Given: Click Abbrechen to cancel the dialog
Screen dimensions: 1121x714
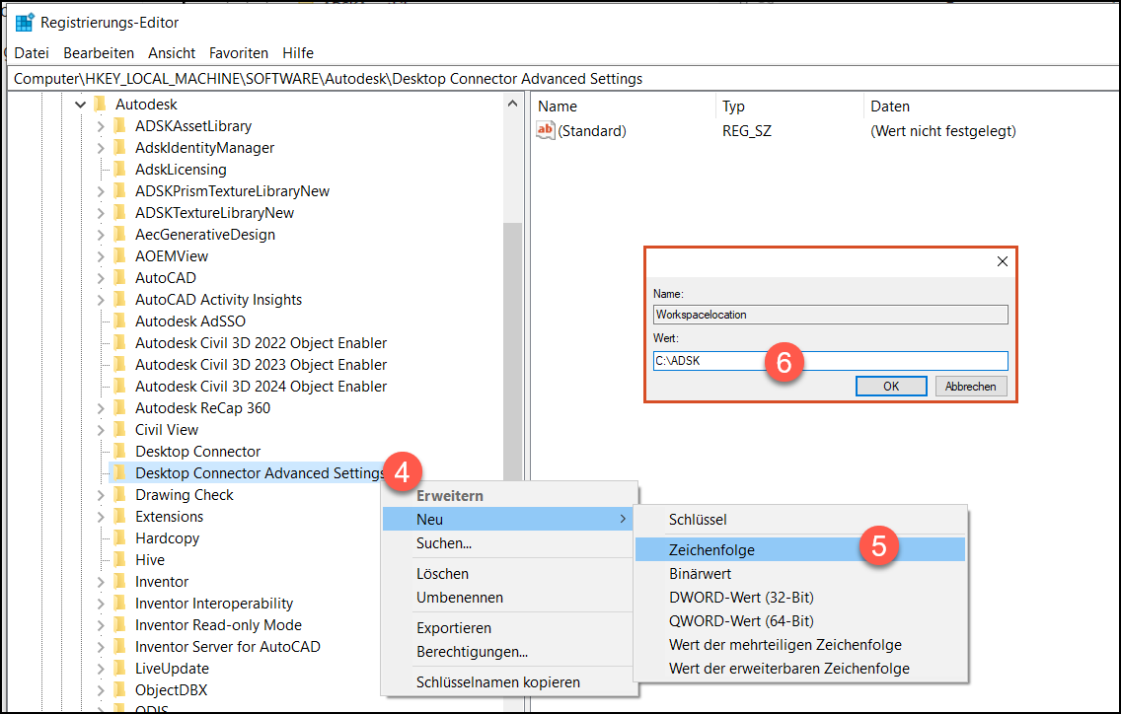Looking at the screenshot, I should click(970, 386).
